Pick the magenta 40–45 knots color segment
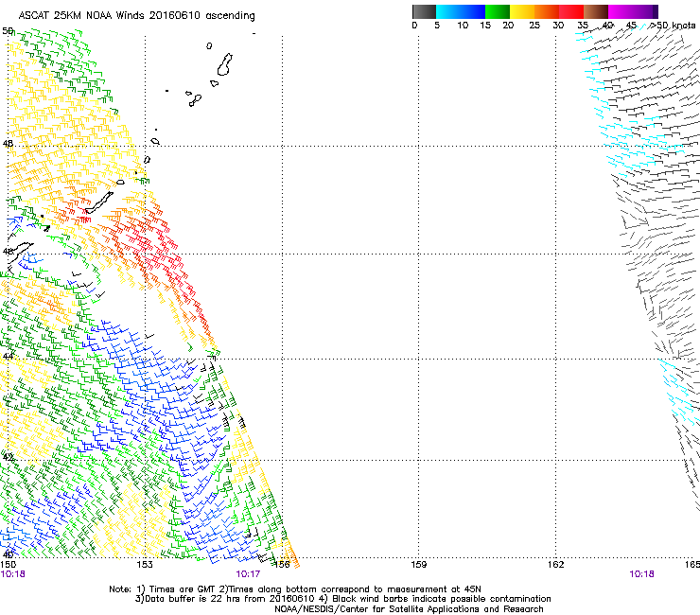Image resolution: width=700 pixels, height=615 pixels. click(620, 11)
